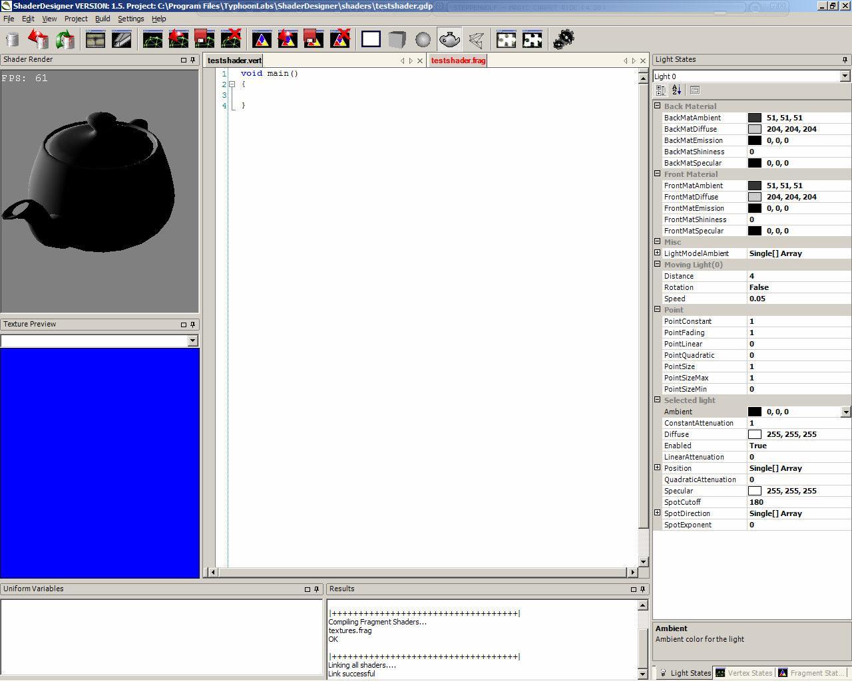Viewport: 852px width, 681px height.
Task: Click the Diffuse light color swatch
Action: 755,434
